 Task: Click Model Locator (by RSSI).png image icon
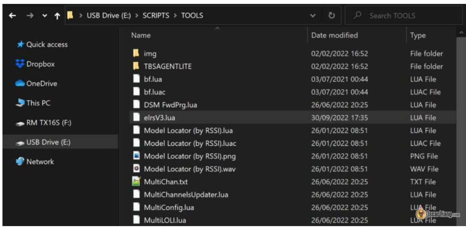click(136, 156)
